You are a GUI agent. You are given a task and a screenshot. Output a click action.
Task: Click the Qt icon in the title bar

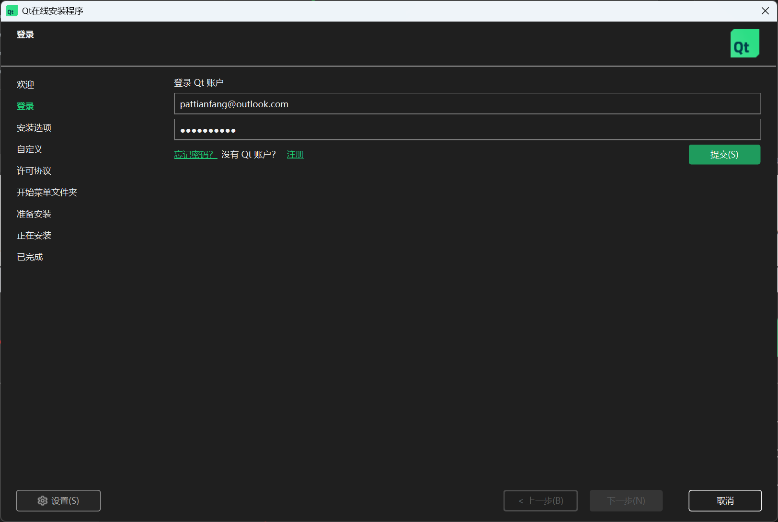point(11,11)
